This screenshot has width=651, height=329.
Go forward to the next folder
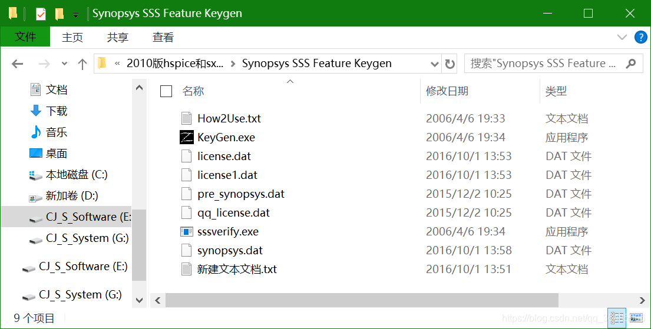(44, 64)
